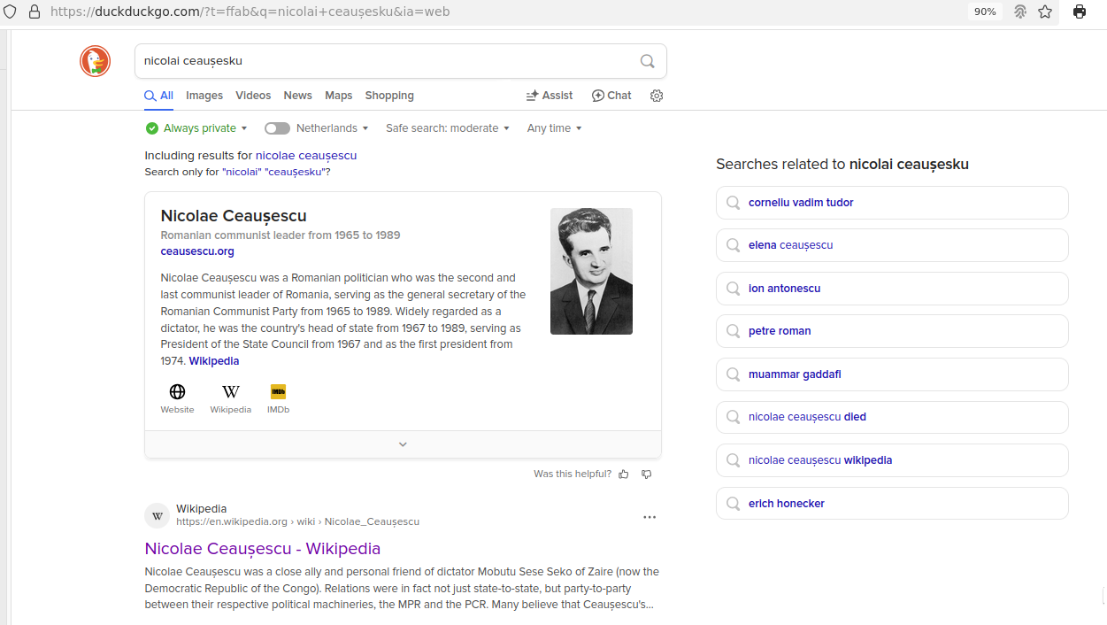Switch to the Shopping tab
Image resolution: width=1107 pixels, height=625 pixels.
coord(389,96)
